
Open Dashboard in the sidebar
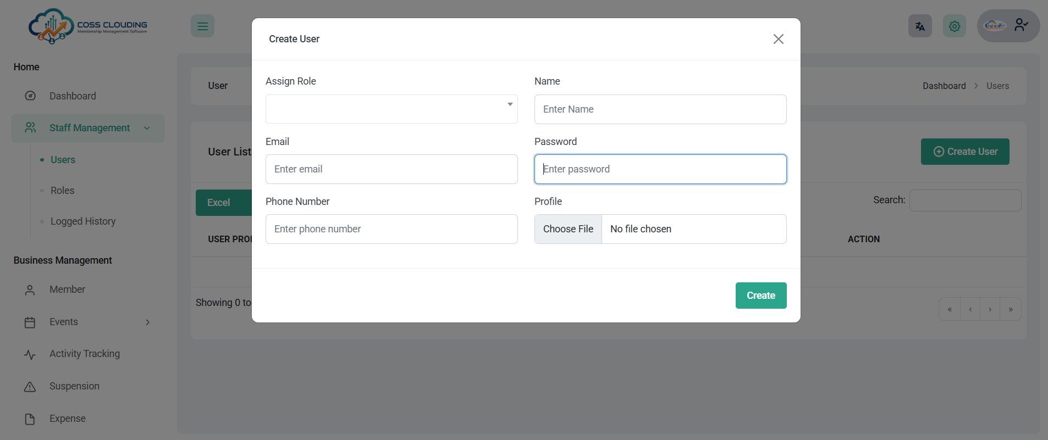tap(73, 96)
